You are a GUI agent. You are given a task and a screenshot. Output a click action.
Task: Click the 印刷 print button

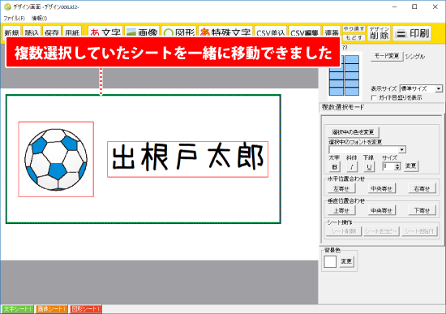412,33
